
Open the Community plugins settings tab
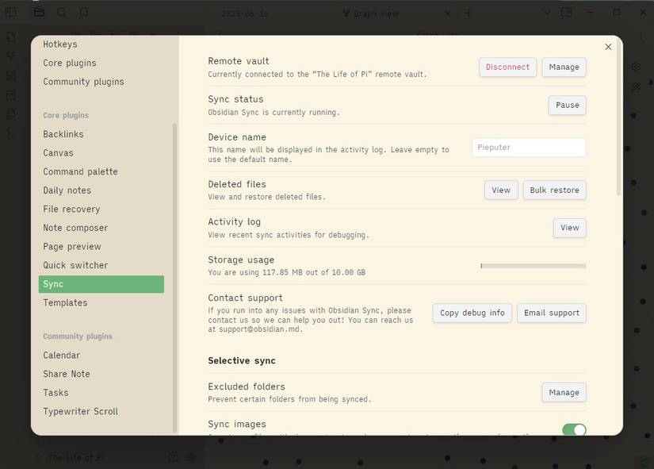[x=83, y=82]
